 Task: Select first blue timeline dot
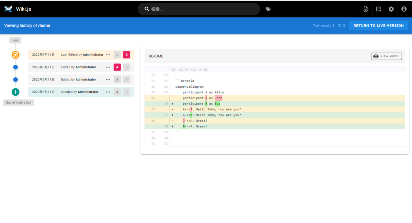(x=15, y=67)
